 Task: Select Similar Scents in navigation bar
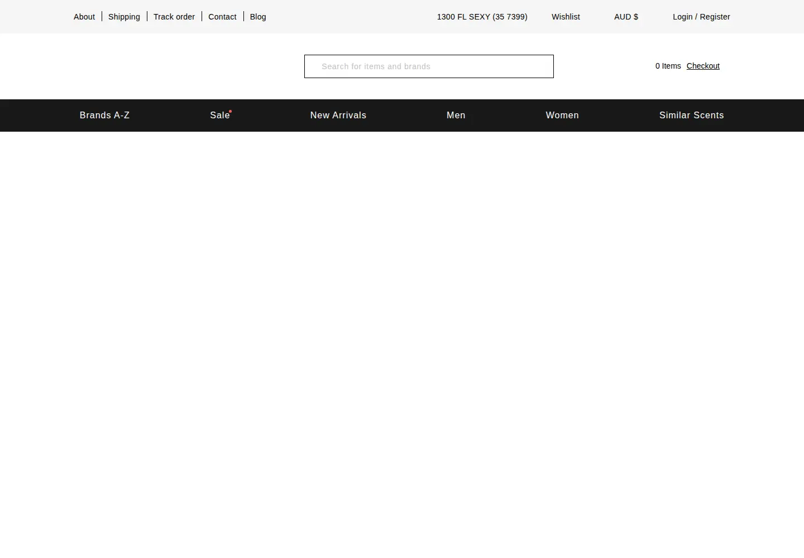point(691,116)
